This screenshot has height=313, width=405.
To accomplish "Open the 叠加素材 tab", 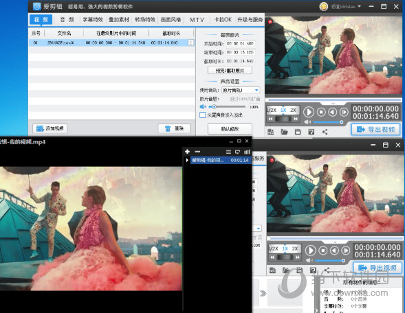I will point(118,20).
